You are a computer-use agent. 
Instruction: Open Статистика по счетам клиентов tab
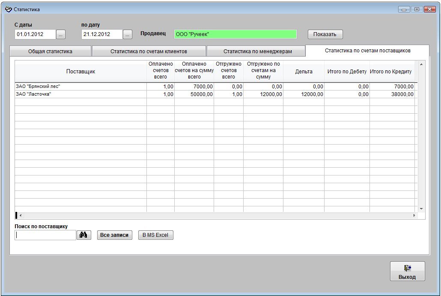pos(149,51)
